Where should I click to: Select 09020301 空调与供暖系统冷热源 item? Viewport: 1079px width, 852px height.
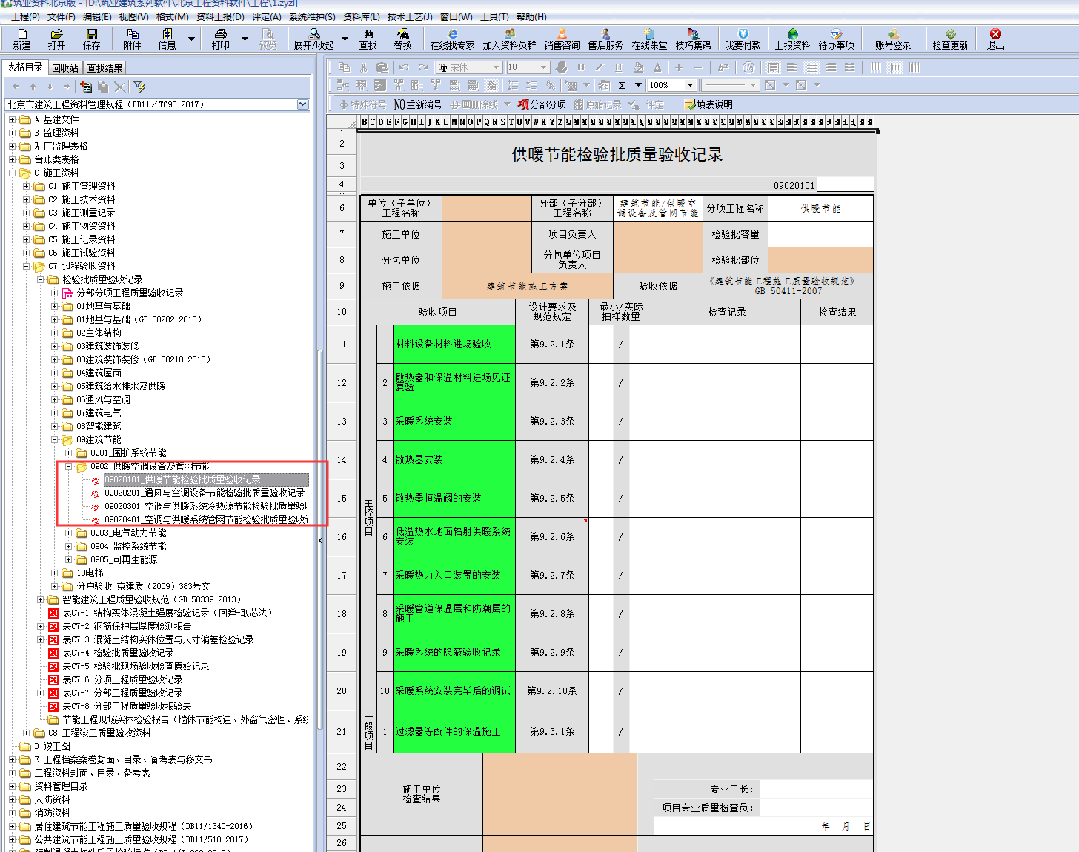tap(206, 506)
